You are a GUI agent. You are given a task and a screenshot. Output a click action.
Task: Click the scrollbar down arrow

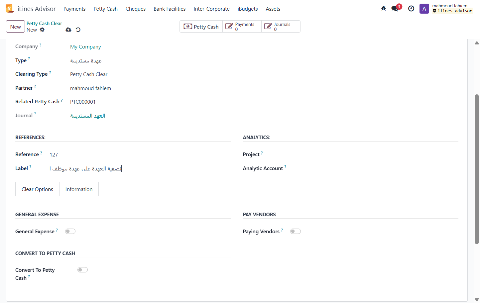coord(477,300)
